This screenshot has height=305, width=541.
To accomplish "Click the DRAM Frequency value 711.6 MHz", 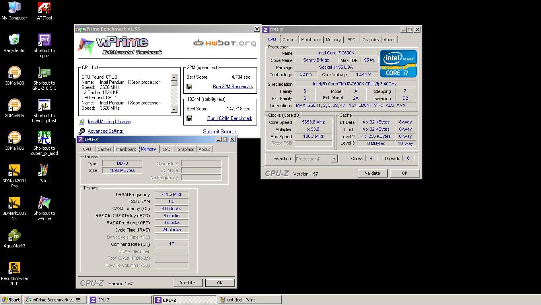I will tap(171, 194).
